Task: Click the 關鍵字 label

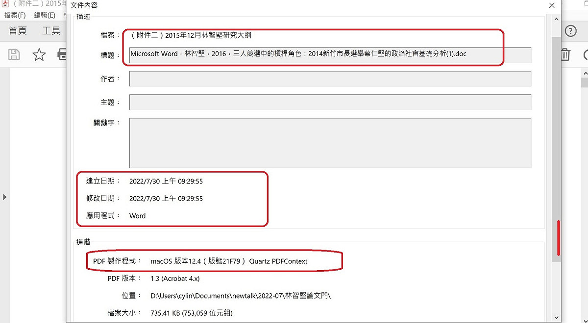Action: [x=107, y=123]
